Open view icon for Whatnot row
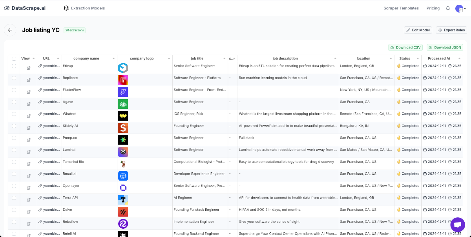The image size is (471, 237). [29, 116]
